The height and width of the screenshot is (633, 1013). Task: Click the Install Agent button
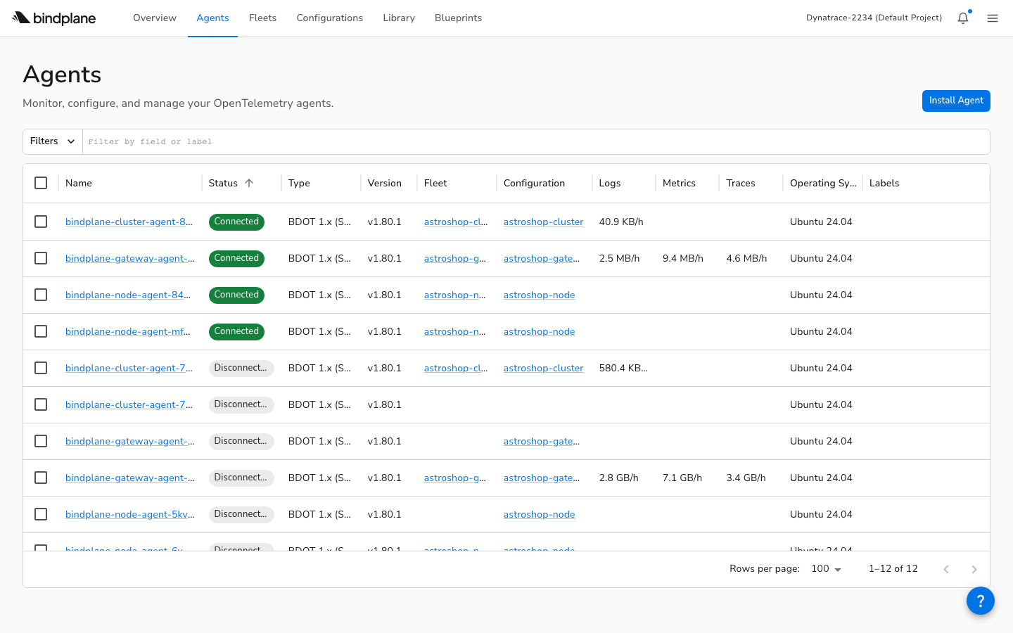956,101
